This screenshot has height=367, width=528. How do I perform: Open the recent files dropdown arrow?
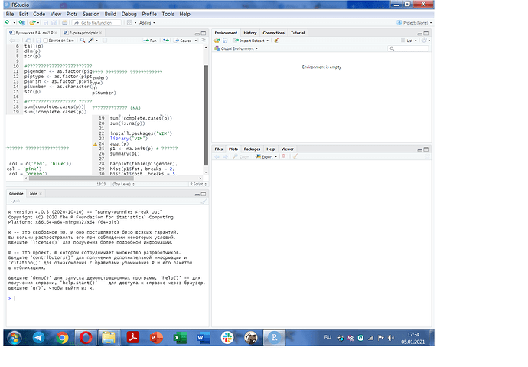pos(38,22)
